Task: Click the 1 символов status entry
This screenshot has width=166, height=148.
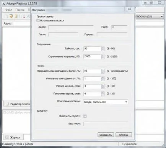Action: click(129, 144)
